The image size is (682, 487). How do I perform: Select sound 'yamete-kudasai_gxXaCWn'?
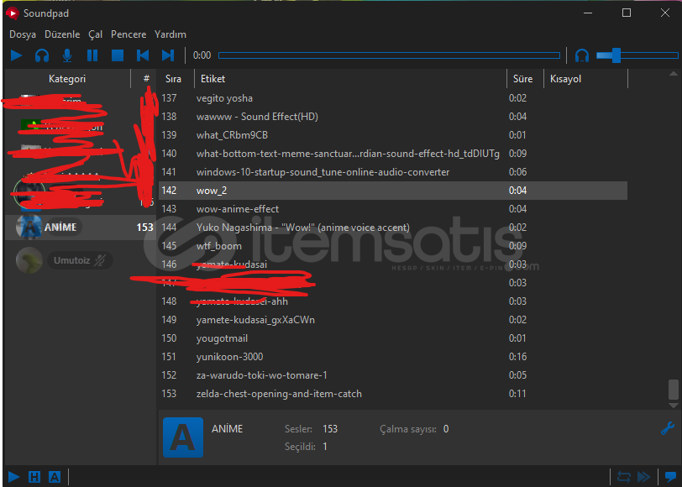tap(393, 320)
